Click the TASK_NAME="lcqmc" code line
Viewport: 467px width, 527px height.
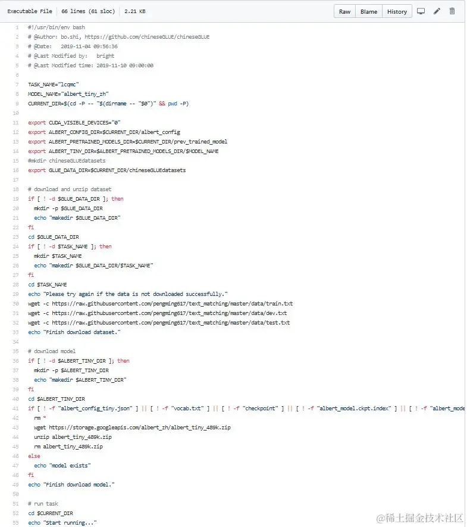(x=54, y=85)
